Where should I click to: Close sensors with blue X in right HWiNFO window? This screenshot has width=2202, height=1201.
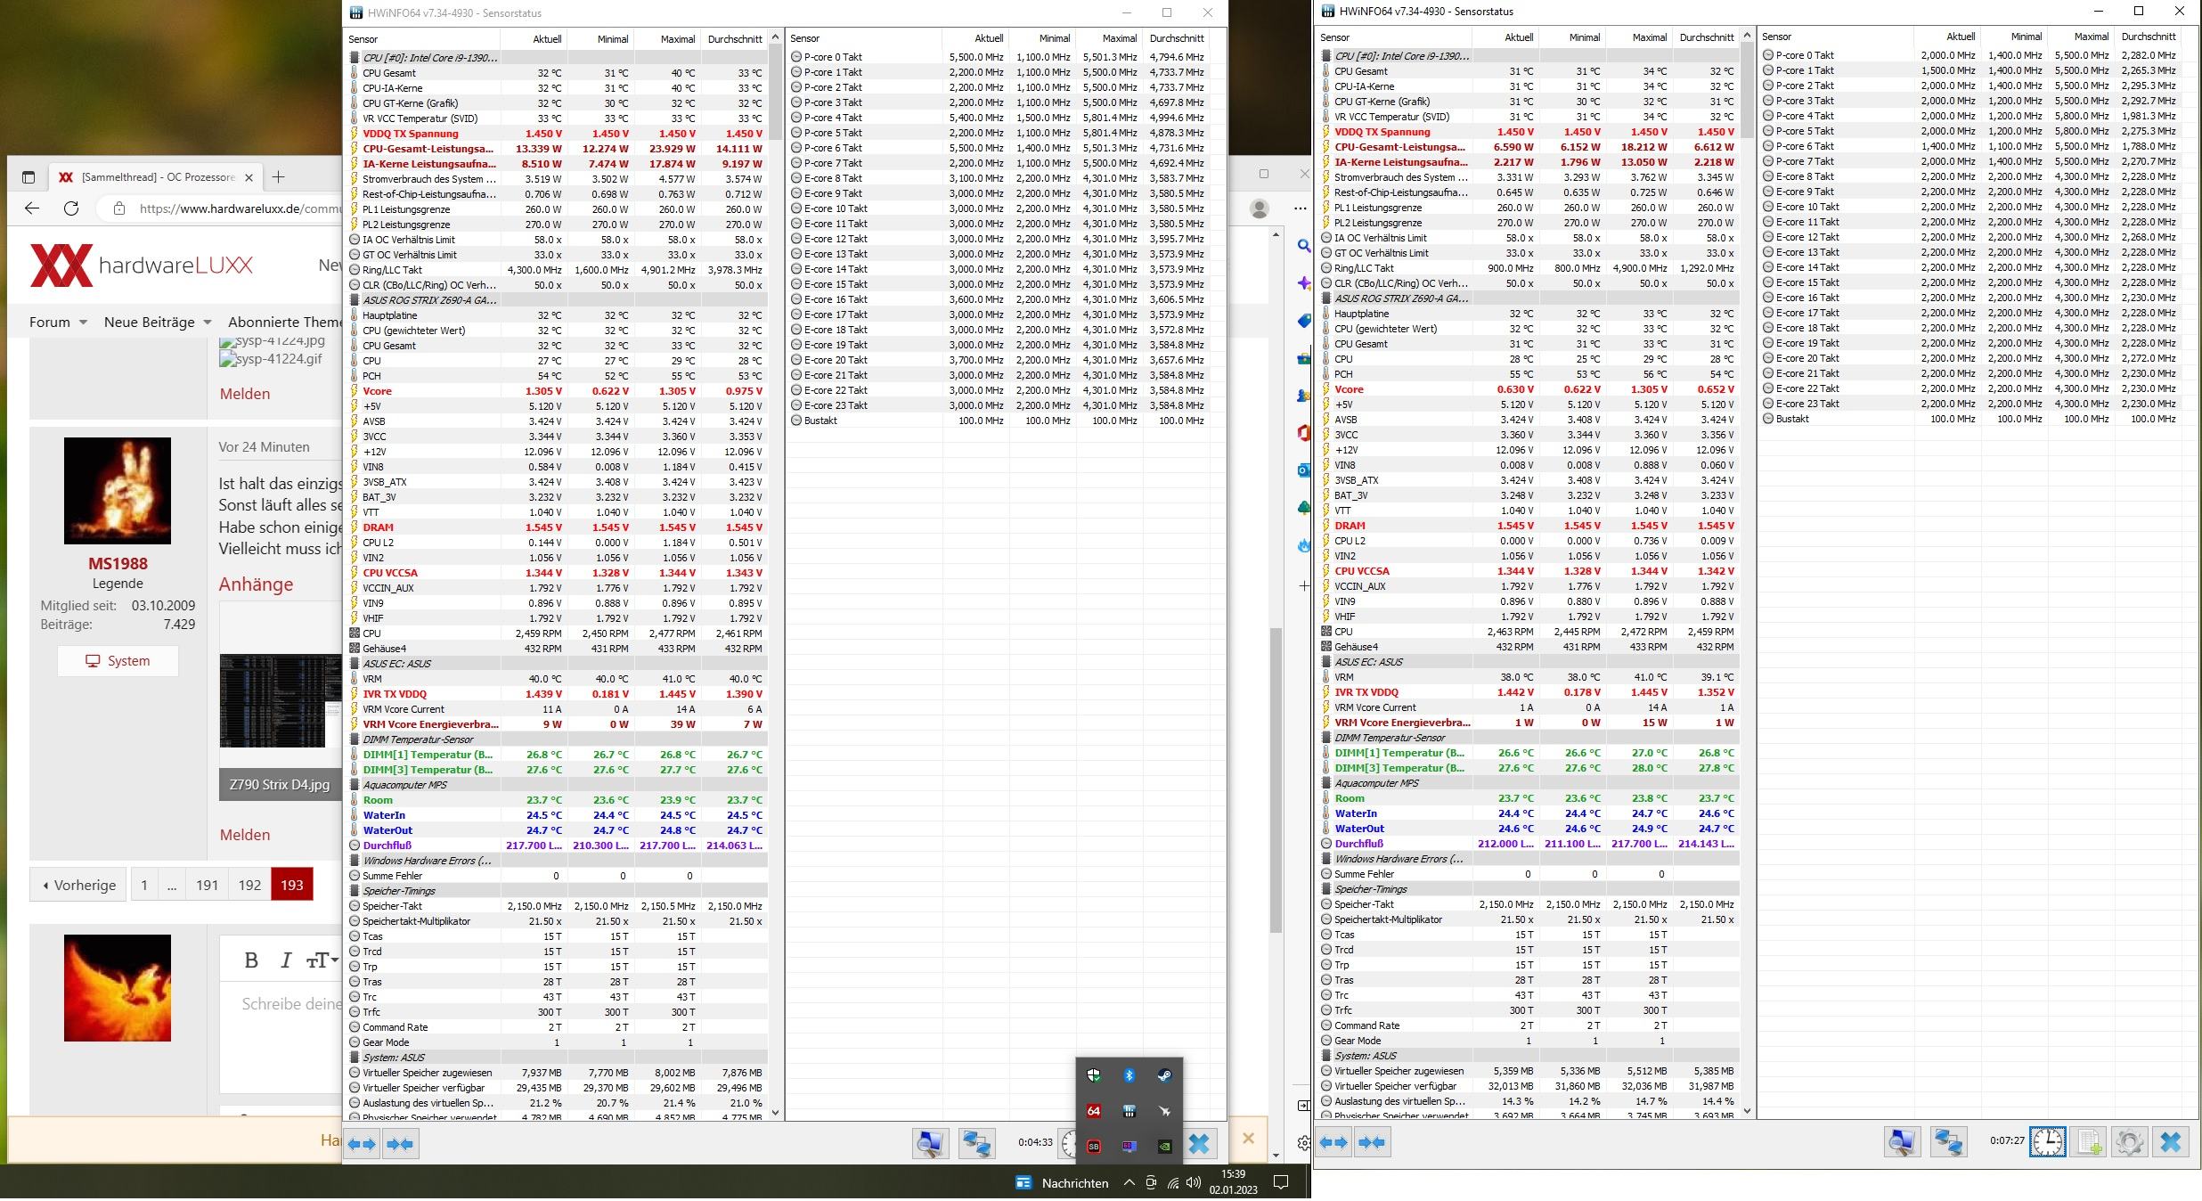click(2171, 1141)
